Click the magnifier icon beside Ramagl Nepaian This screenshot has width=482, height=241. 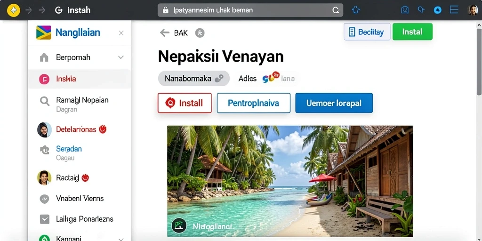[x=45, y=101]
